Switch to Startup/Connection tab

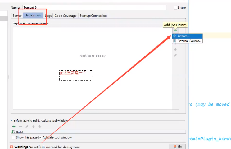(93, 16)
